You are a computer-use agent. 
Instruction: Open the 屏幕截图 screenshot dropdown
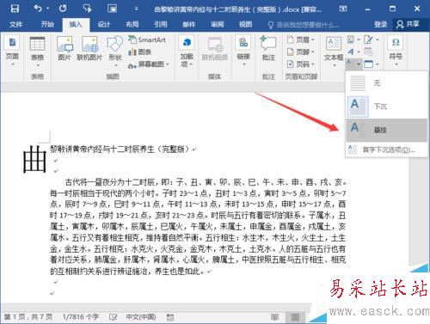149,64
